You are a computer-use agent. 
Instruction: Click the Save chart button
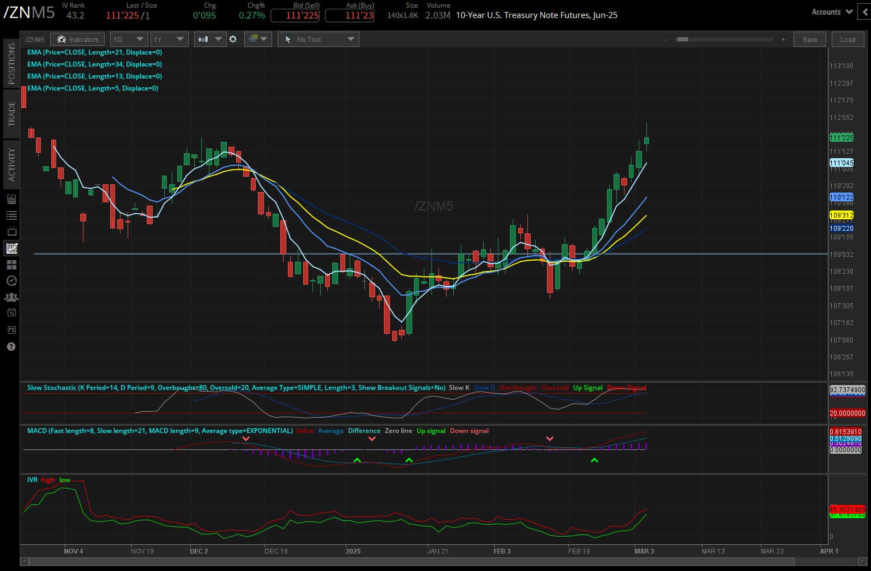810,39
